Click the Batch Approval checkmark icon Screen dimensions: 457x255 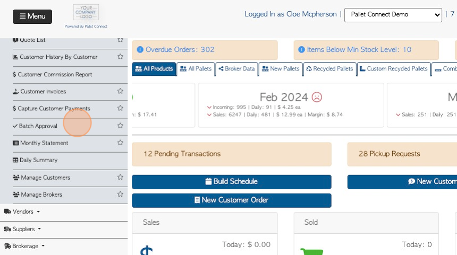tap(15, 126)
